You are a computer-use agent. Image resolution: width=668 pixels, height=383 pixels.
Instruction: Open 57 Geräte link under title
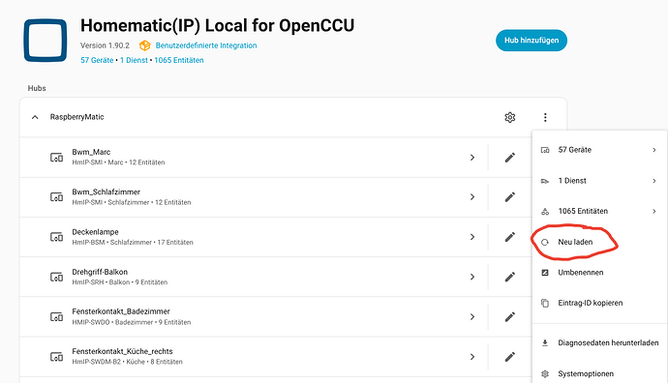tap(97, 60)
